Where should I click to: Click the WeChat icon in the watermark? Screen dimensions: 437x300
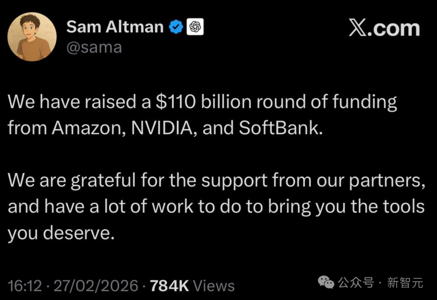(326, 283)
